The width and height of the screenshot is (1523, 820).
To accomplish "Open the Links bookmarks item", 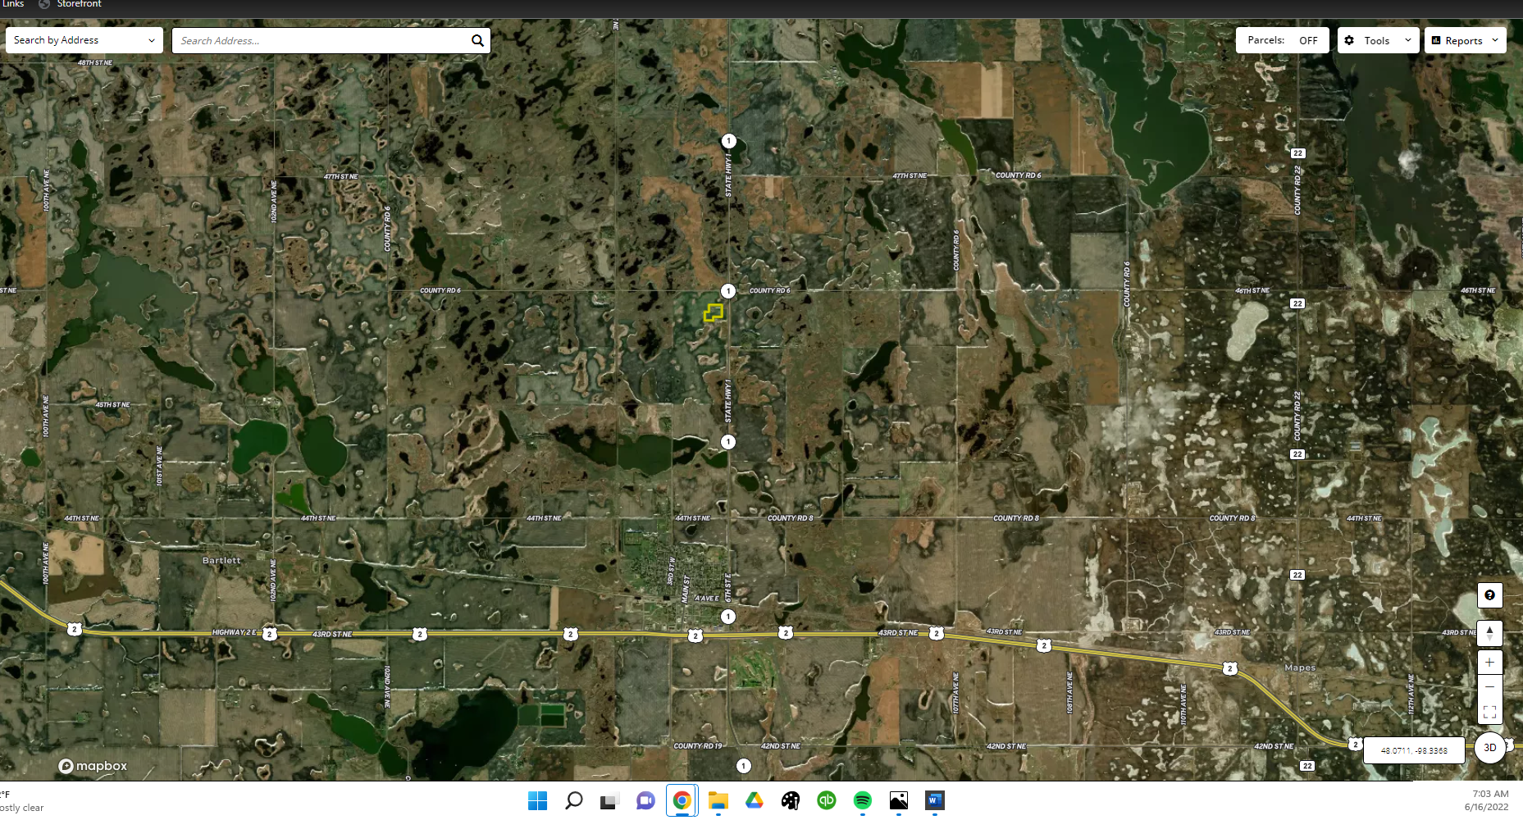I will tap(13, 4).
